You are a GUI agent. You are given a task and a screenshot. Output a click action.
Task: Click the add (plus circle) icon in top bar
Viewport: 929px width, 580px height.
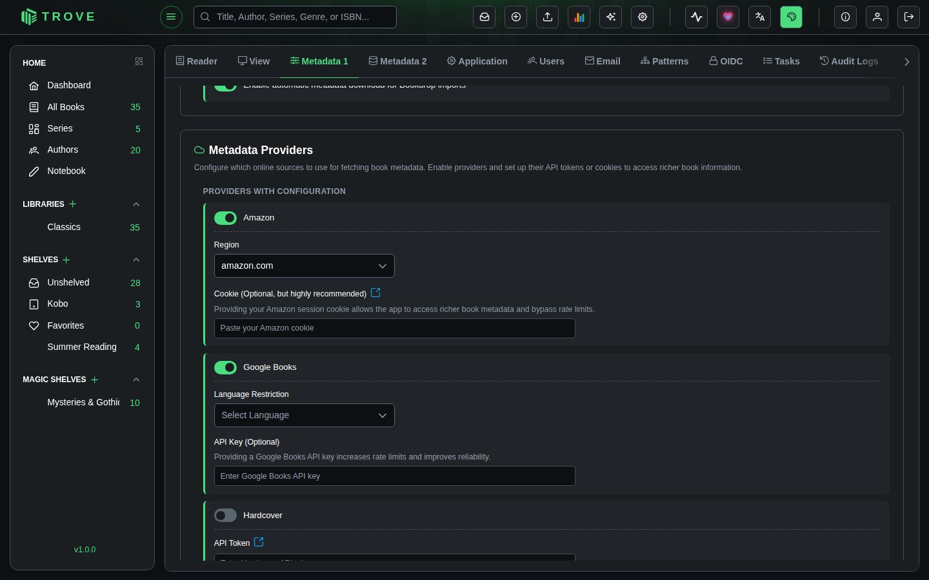point(516,17)
